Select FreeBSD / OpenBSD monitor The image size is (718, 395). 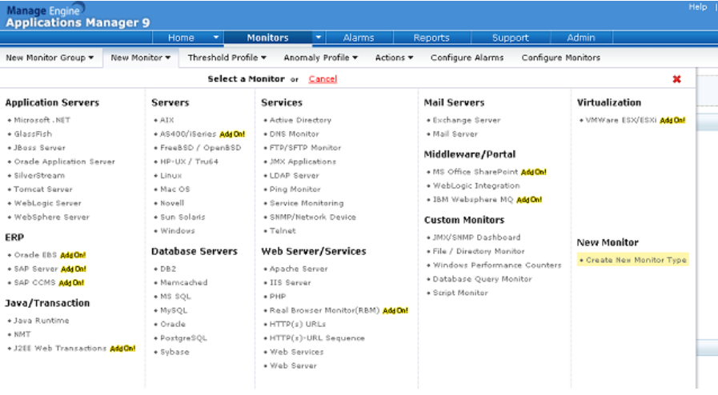(201, 148)
